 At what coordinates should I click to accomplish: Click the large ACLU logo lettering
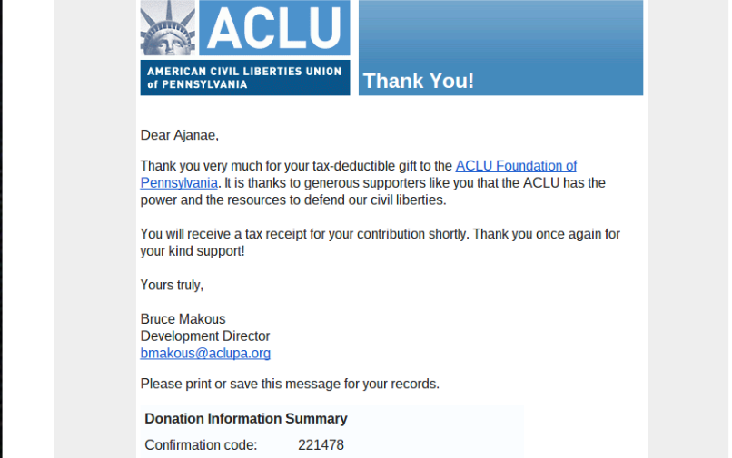tap(274, 28)
